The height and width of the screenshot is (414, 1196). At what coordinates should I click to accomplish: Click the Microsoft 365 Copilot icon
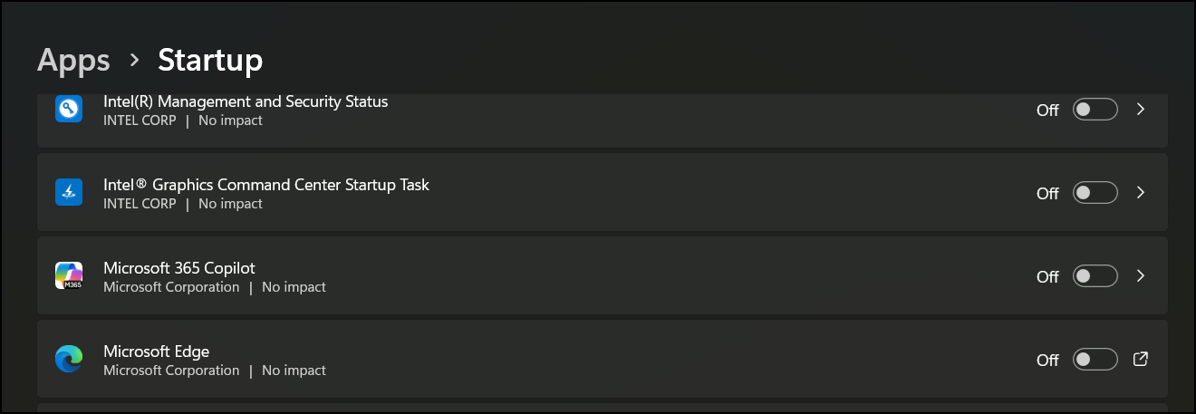pyautogui.click(x=69, y=275)
